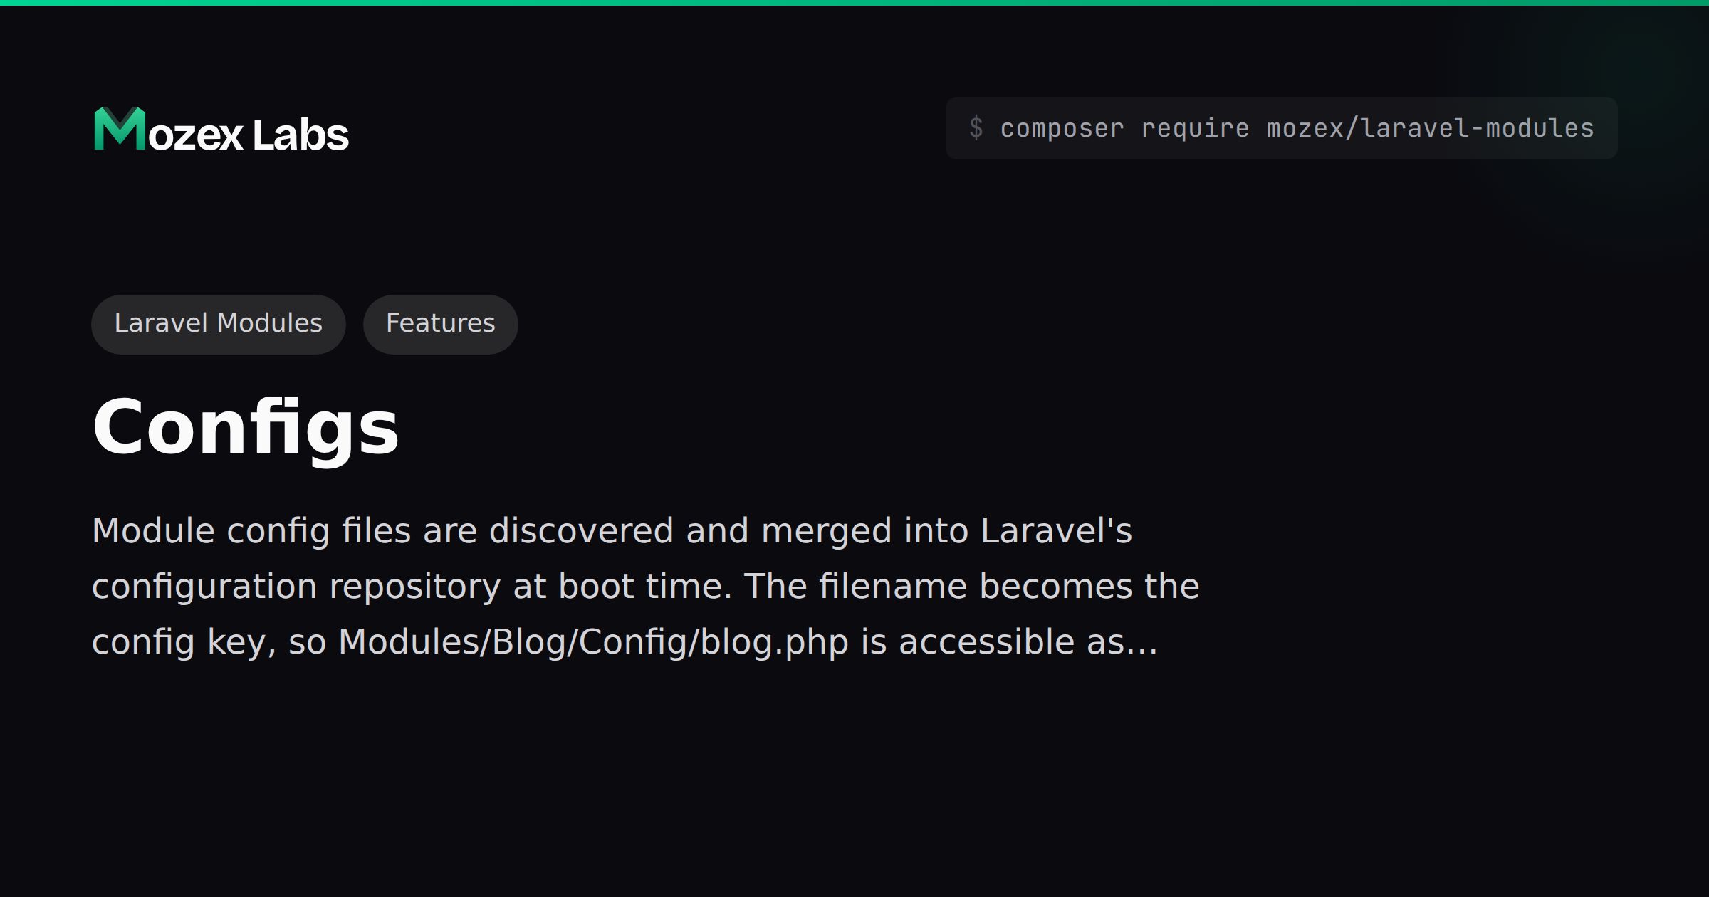Click the Configs page heading
This screenshot has height=897, width=1709.
(x=246, y=429)
